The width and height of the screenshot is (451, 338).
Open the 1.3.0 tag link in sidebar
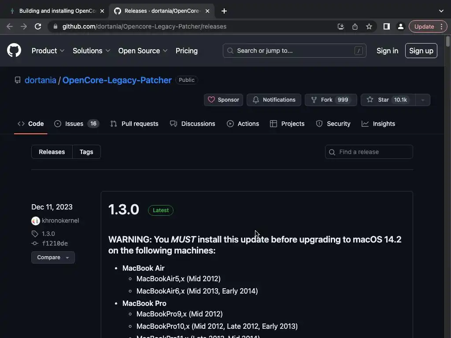[48, 234]
